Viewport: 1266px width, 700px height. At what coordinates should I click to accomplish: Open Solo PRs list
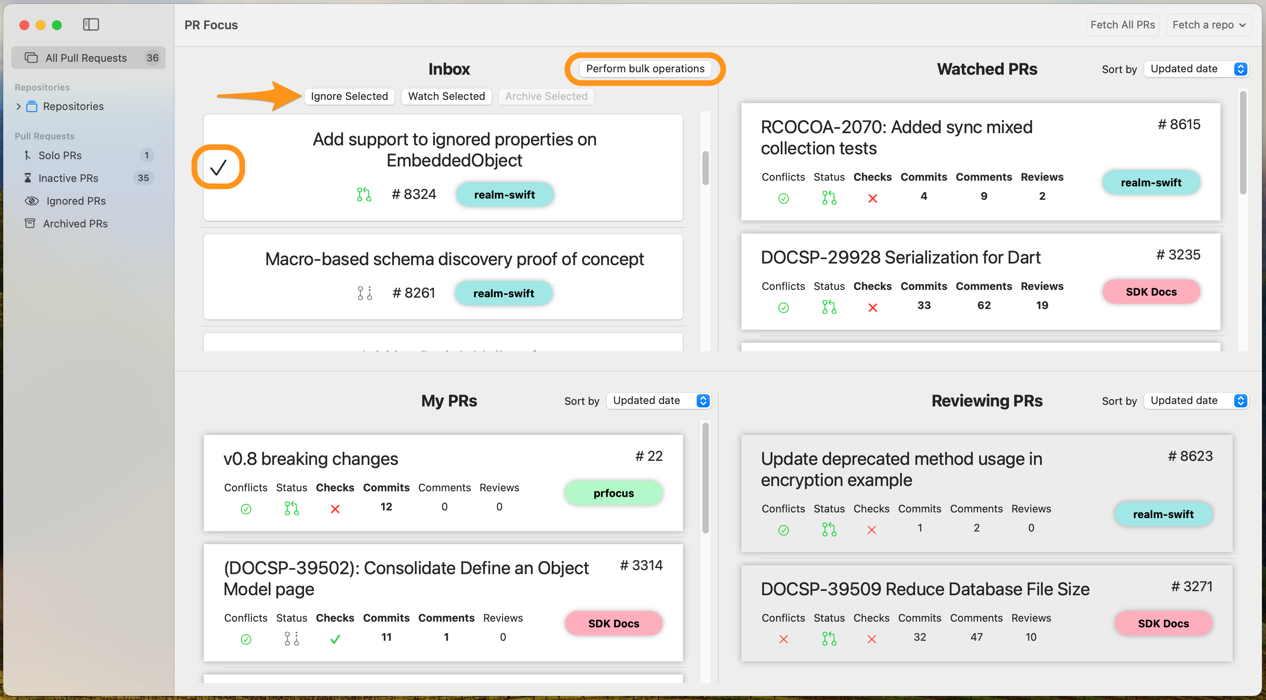(x=89, y=156)
